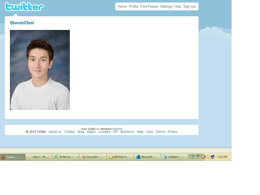Expand the Excel taskbar group dropdown arrow
The image size is (260, 195).
pyautogui.click(x=78, y=157)
